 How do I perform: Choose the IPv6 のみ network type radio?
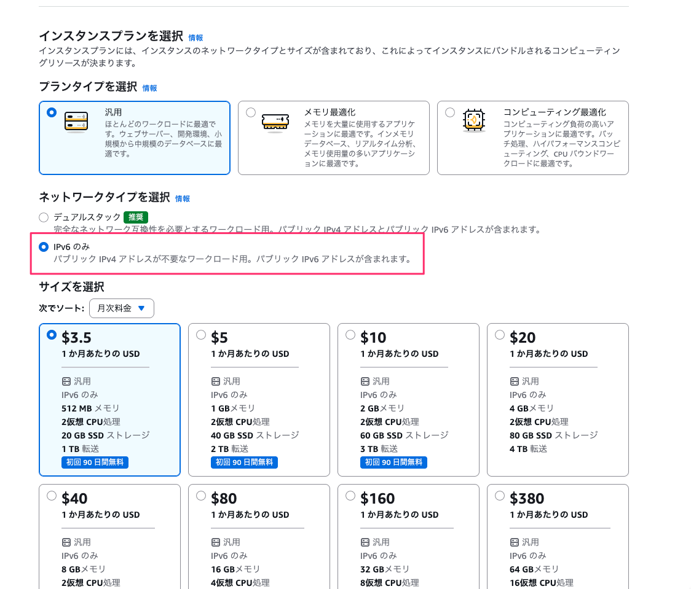click(44, 247)
